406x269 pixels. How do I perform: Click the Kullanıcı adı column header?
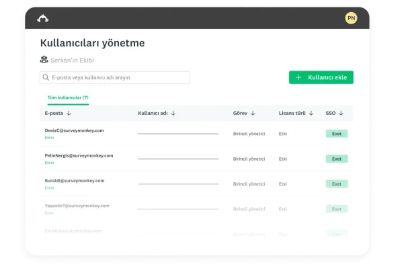pyautogui.click(x=153, y=113)
